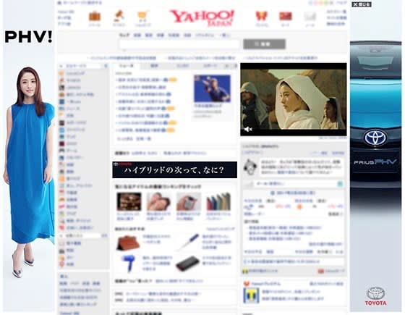The width and height of the screenshot is (405, 315).
Task: Open the briefcase travel icon
Action: (x=95, y=16)
